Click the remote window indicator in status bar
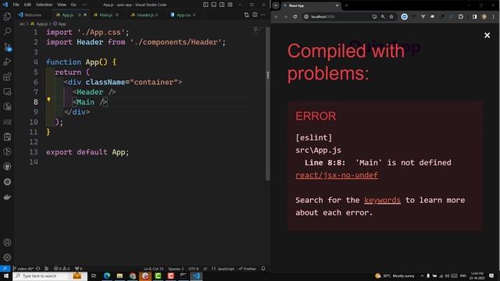The width and height of the screenshot is (500, 281). pyautogui.click(x=5, y=269)
